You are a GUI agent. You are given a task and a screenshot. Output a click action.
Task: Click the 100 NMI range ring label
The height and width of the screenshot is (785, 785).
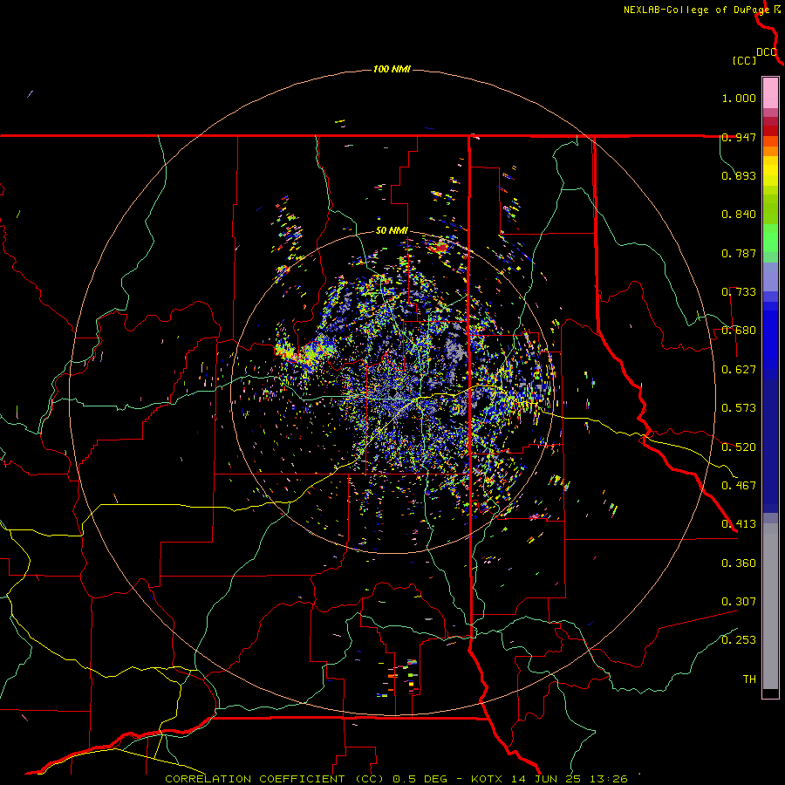pos(392,69)
